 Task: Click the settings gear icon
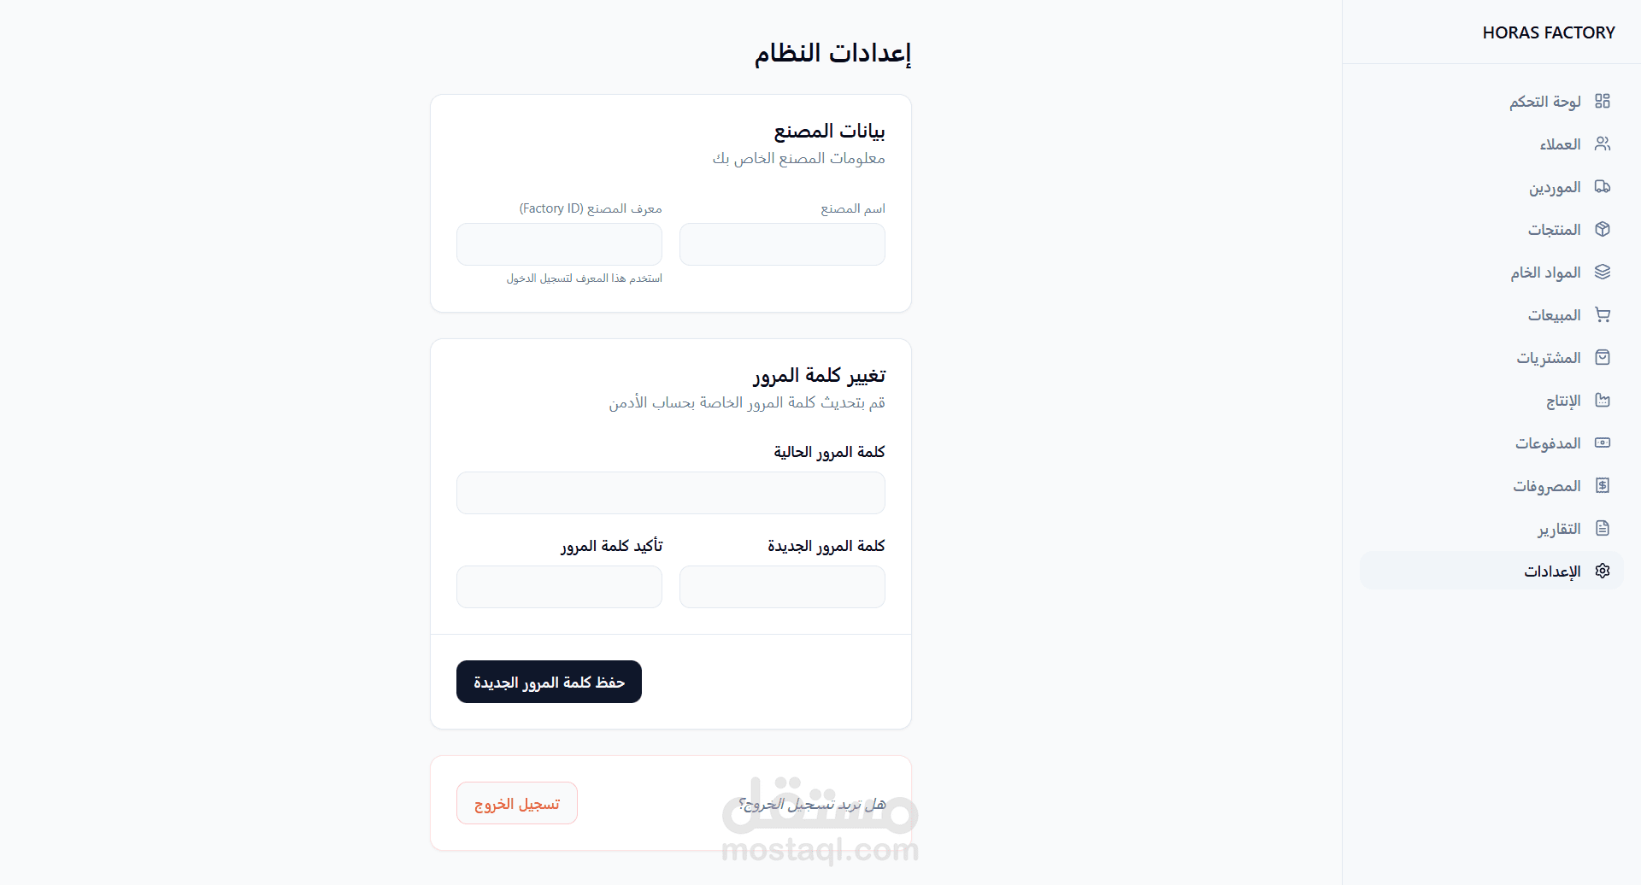[x=1603, y=571]
